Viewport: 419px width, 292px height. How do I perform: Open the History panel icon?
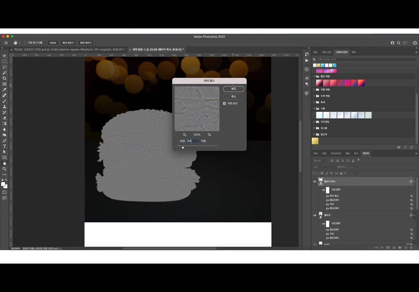click(x=307, y=54)
